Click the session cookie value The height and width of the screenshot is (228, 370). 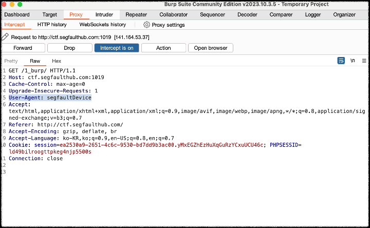click(x=161, y=145)
